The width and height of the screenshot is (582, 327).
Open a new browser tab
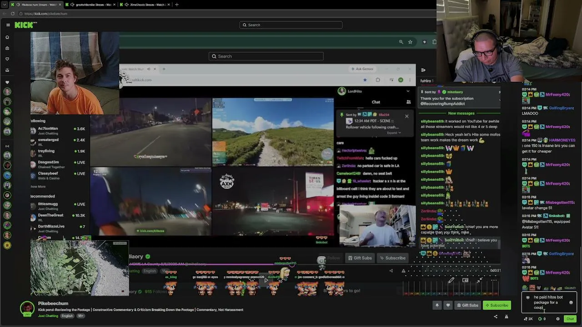tap(176, 5)
